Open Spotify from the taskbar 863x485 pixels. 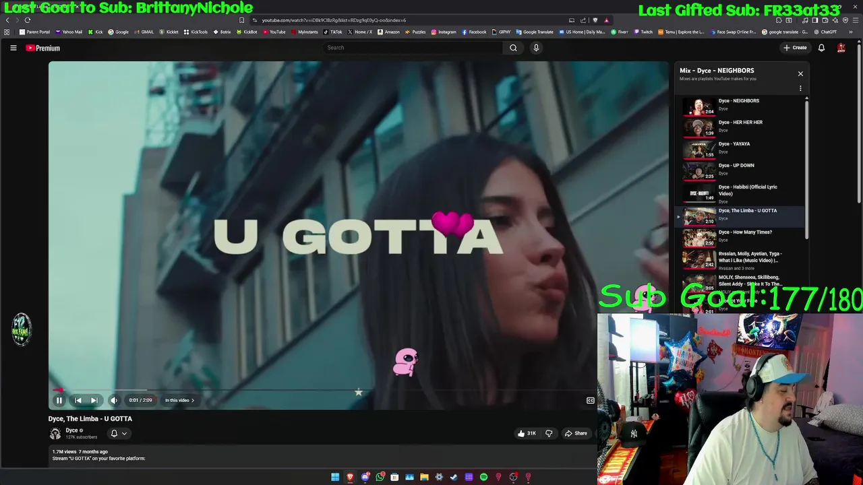coord(483,477)
